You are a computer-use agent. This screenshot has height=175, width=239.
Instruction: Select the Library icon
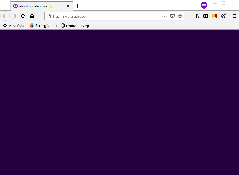pos(197,16)
